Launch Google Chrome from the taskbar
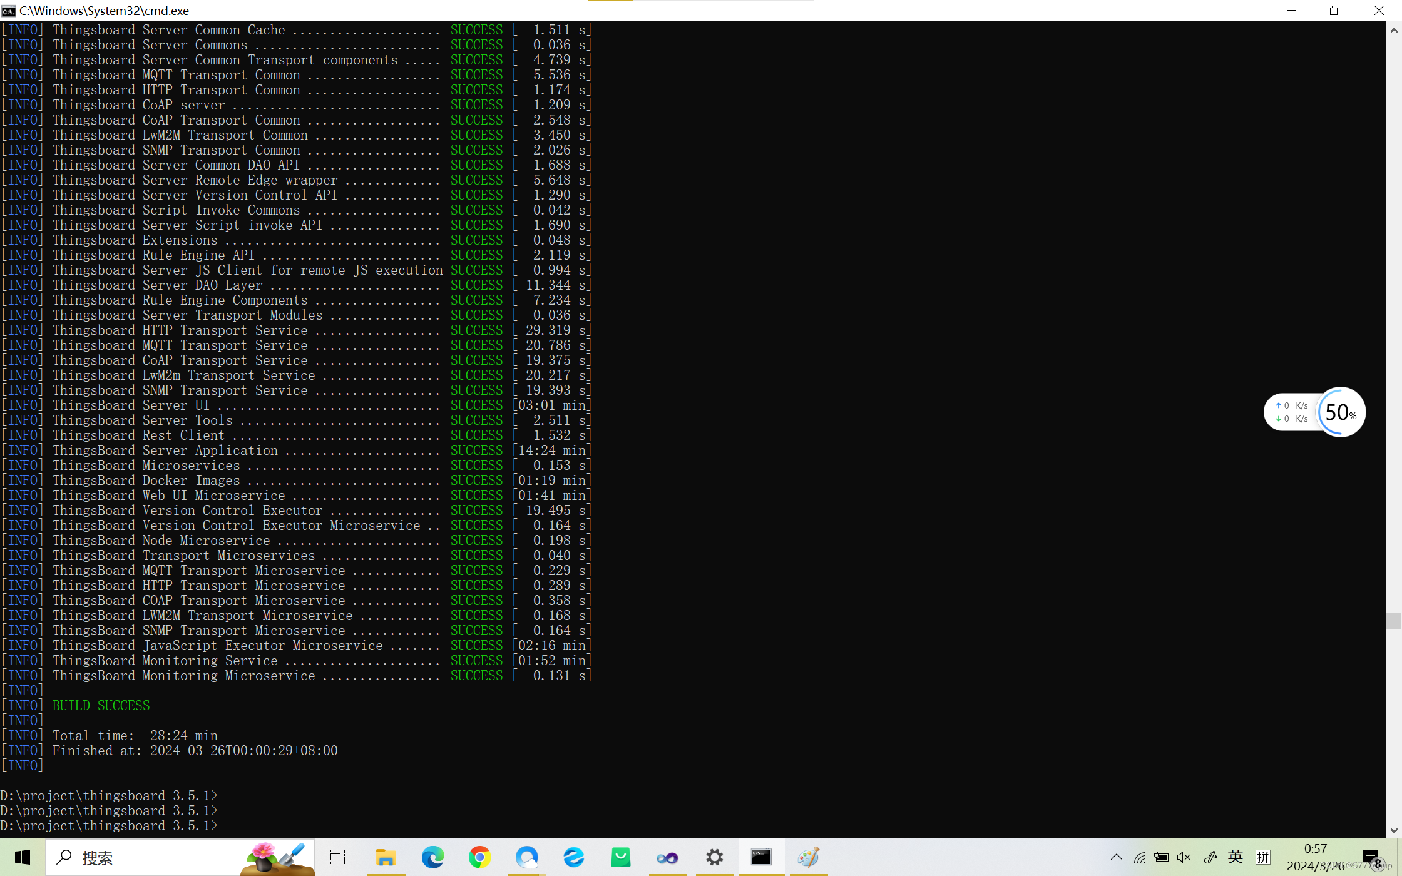Image resolution: width=1402 pixels, height=876 pixels. (479, 857)
